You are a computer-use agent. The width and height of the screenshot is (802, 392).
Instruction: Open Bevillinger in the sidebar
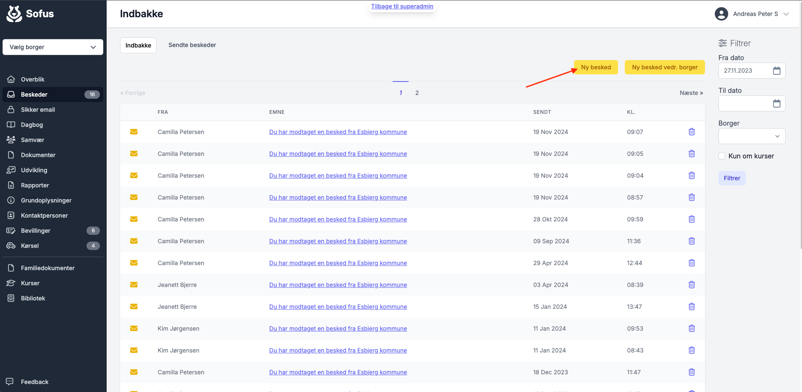pos(36,231)
